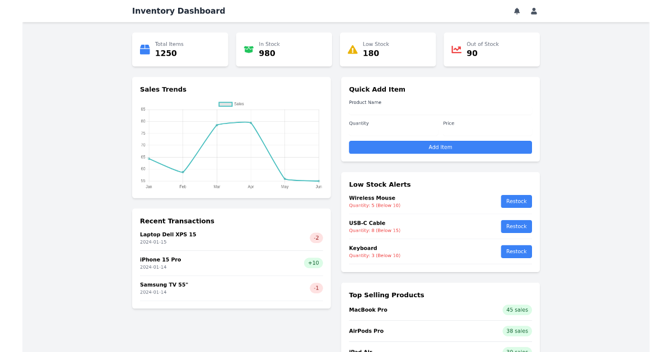Screen dimensions: 672x352
Task: Open the notifications bell
Action: point(517,11)
